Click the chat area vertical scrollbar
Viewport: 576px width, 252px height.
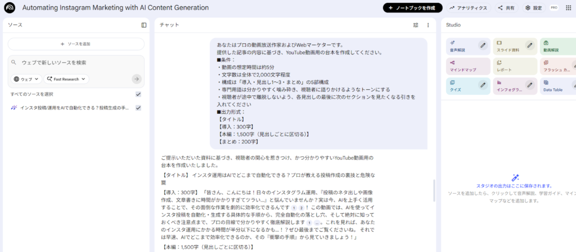pos(433,190)
